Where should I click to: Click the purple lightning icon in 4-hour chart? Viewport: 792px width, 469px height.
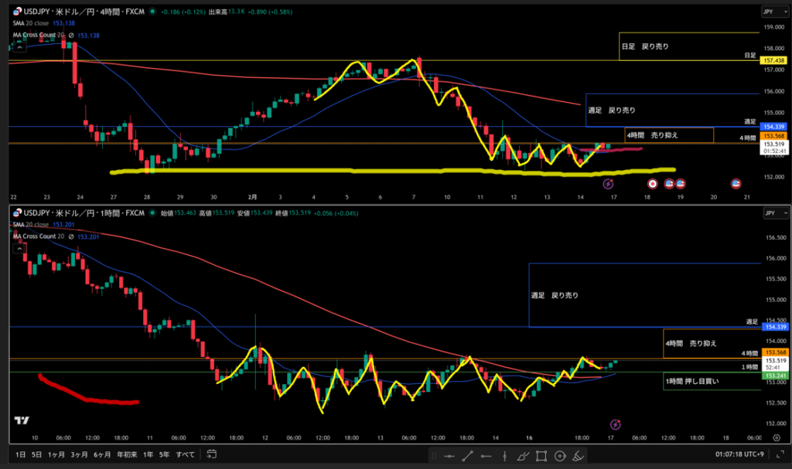coord(608,184)
